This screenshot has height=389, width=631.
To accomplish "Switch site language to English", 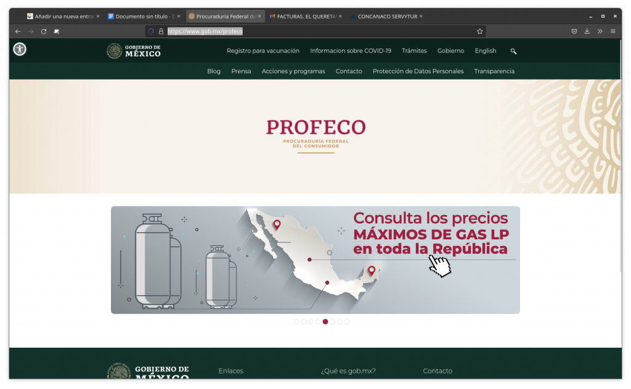I will [486, 51].
